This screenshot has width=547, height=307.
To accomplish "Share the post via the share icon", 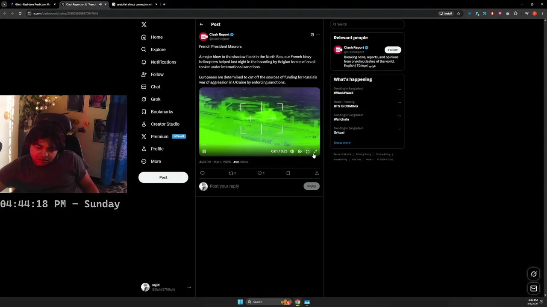I will pos(317,173).
